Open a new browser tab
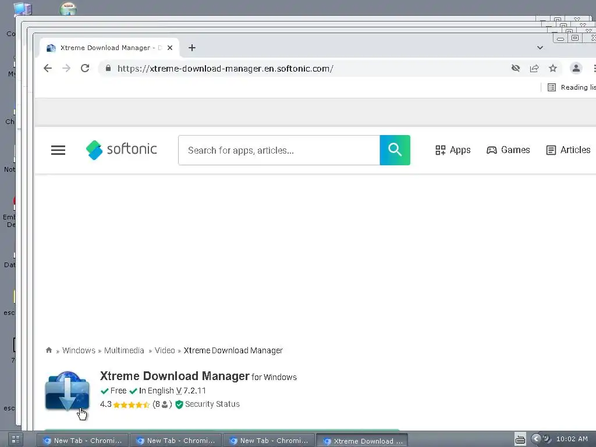 [192, 48]
